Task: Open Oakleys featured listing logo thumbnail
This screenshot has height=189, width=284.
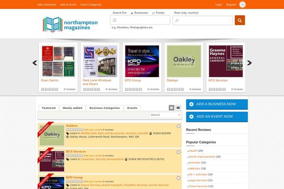Action: pos(52,135)
